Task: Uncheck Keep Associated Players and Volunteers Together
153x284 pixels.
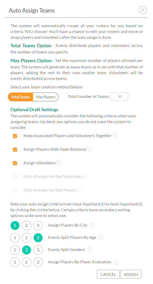Action: [x=15, y=136]
